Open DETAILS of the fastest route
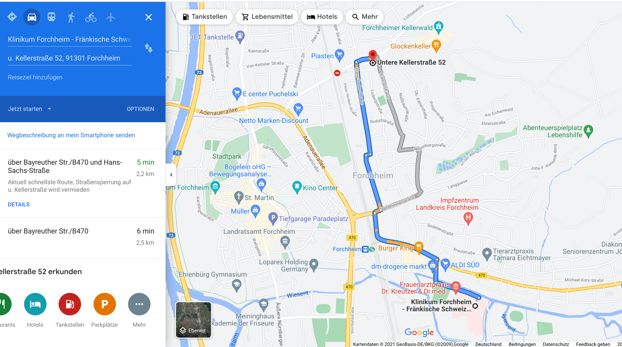The height and width of the screenshot is (347, 622). (x=19, y=205)
